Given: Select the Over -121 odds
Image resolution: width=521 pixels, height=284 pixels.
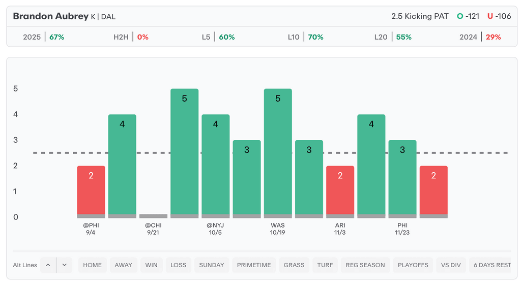Looking at the screenshot, I should point(468,16).
